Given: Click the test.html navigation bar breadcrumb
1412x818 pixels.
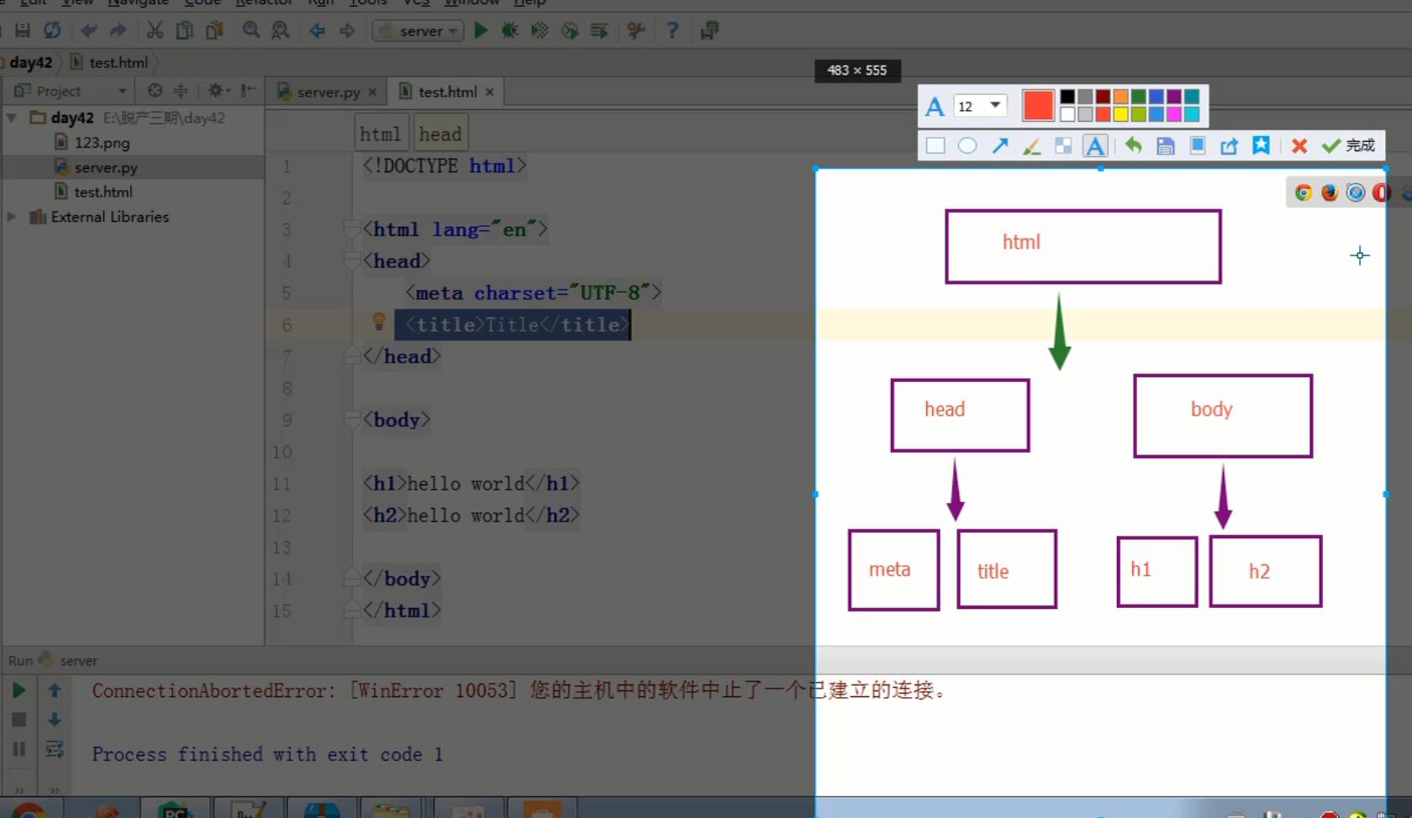Looking at the screenshot, I should click(x=110, y=62).
